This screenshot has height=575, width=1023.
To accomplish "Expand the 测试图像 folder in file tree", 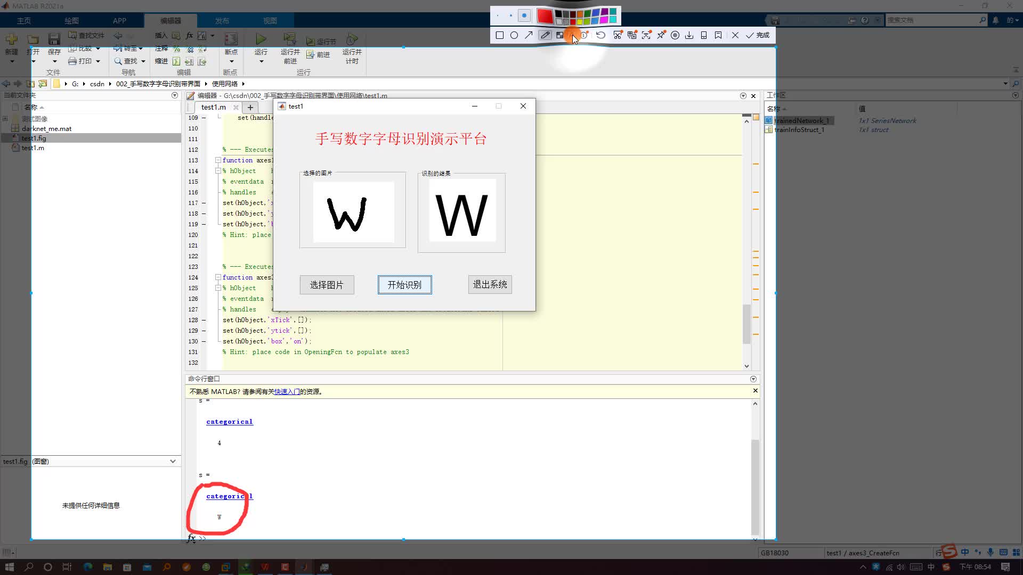I will (x=5, y=119).
